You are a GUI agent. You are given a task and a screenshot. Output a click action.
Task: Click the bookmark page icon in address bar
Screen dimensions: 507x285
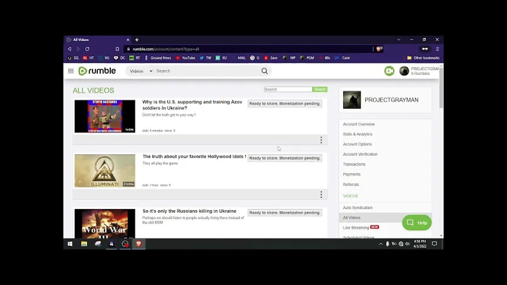[117, 49]
